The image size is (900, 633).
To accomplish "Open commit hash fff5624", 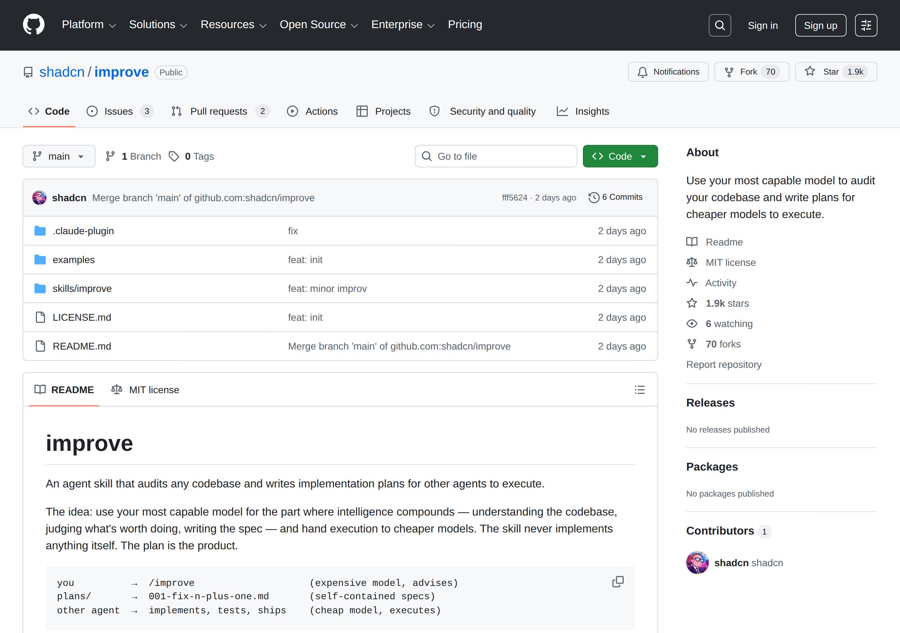I will click(x=515, y=198).
